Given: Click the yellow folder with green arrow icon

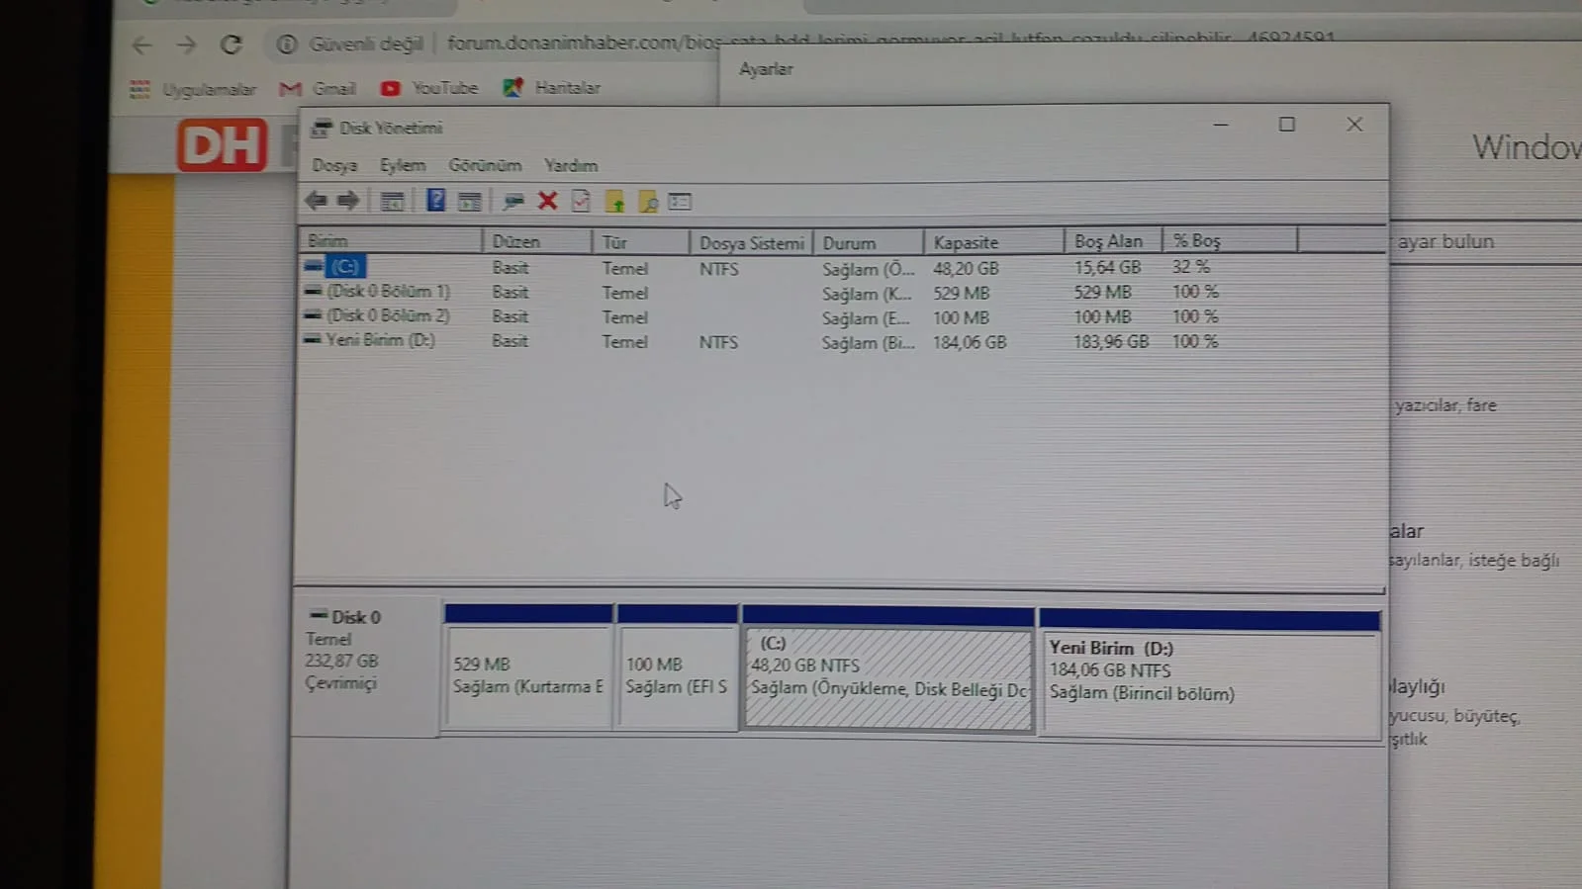Looking at the screenshot, I should 615,202.
